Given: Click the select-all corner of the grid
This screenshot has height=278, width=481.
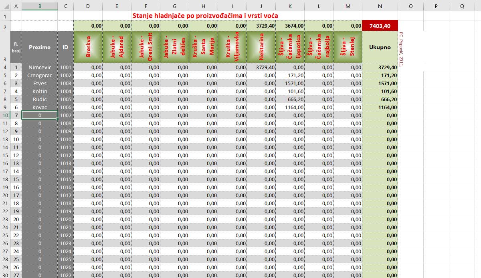Looking at the screenshot, I should [x=5, y=6].
